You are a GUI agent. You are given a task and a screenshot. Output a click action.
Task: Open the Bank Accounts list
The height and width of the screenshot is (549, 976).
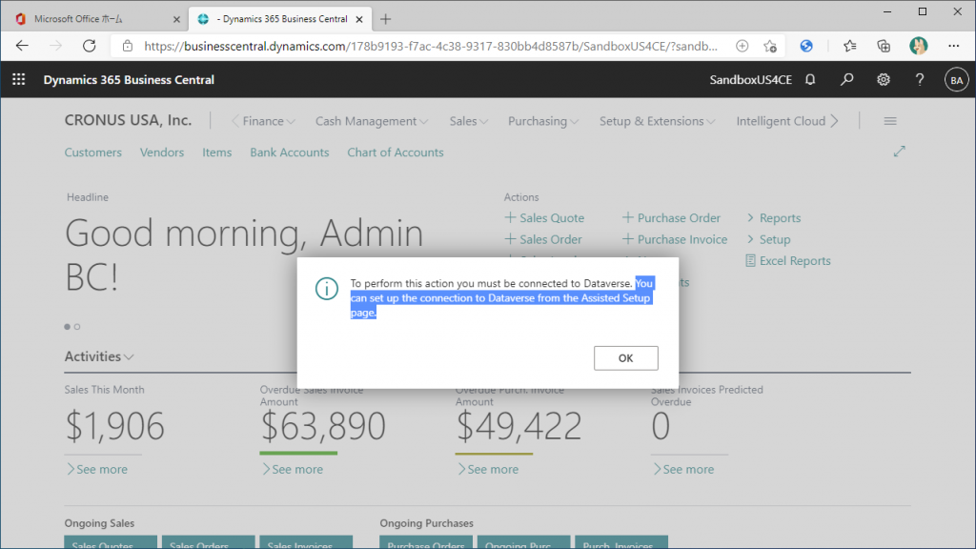click(x=290, y=152)
